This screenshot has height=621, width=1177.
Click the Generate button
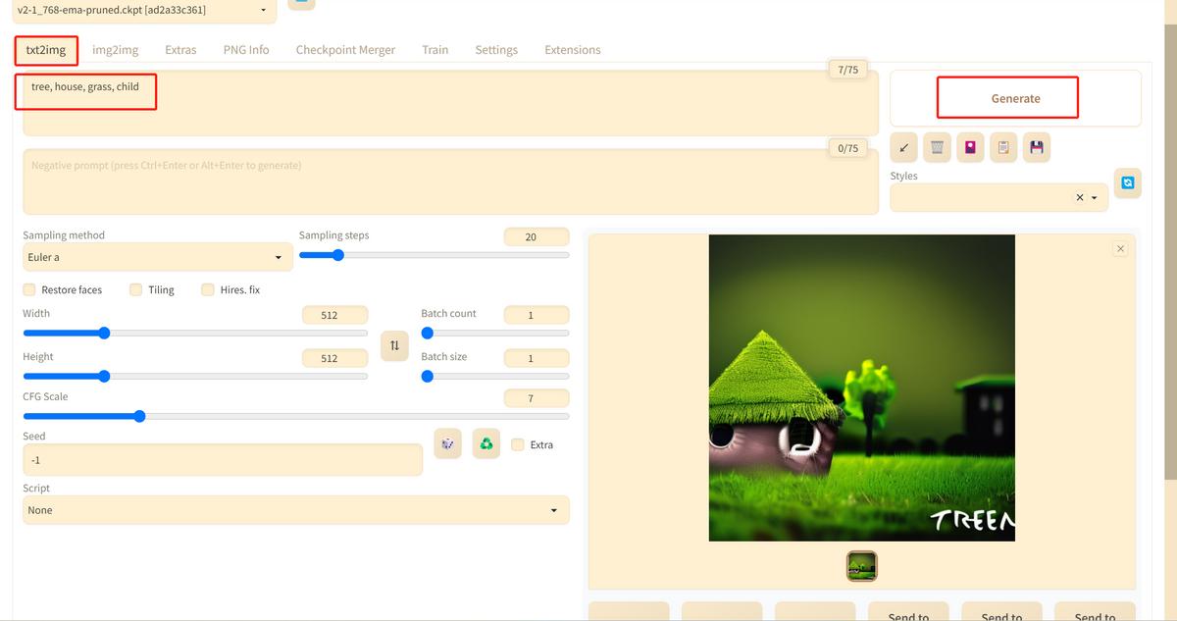pyautogui.click(x=1015, y=98)
